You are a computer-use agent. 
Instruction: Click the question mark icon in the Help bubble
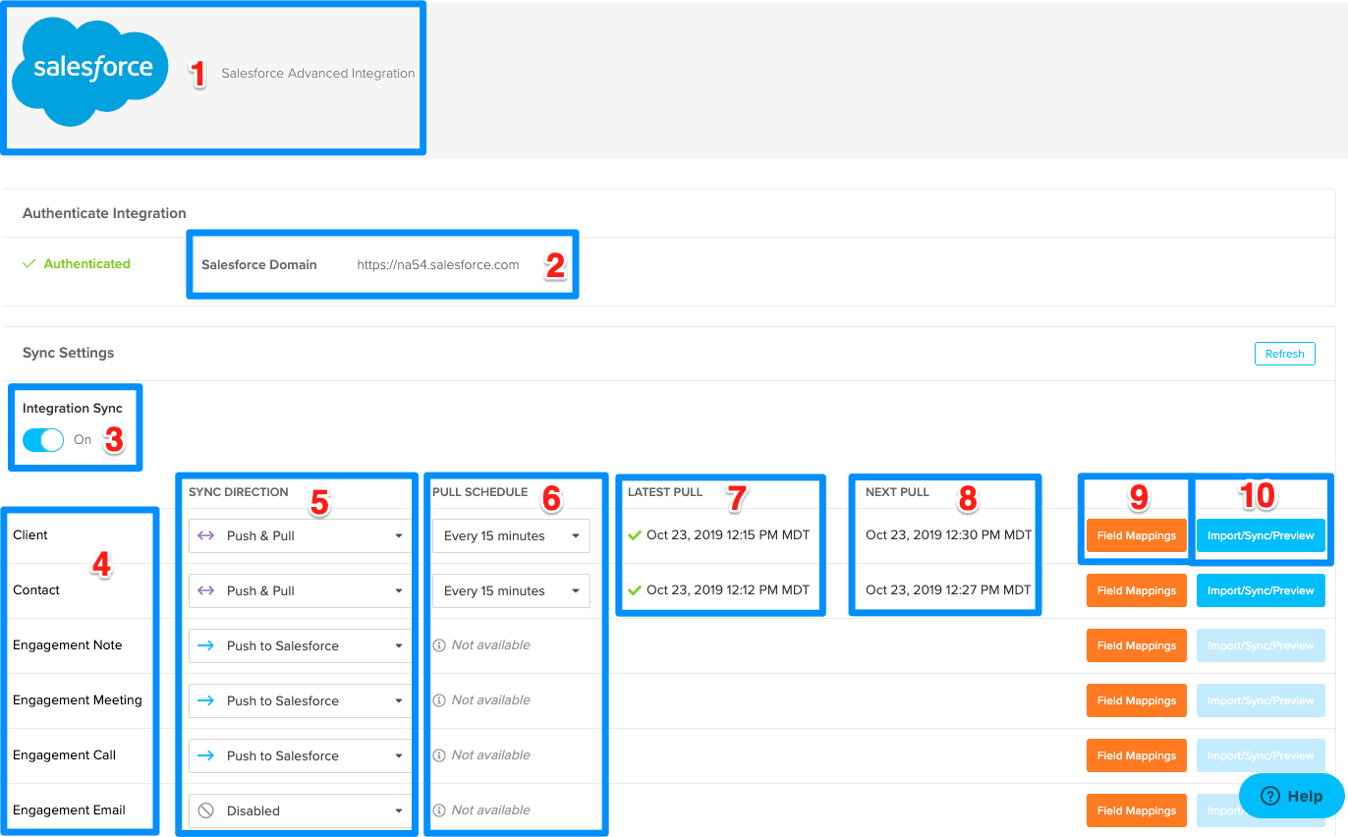coord(1269,796)
